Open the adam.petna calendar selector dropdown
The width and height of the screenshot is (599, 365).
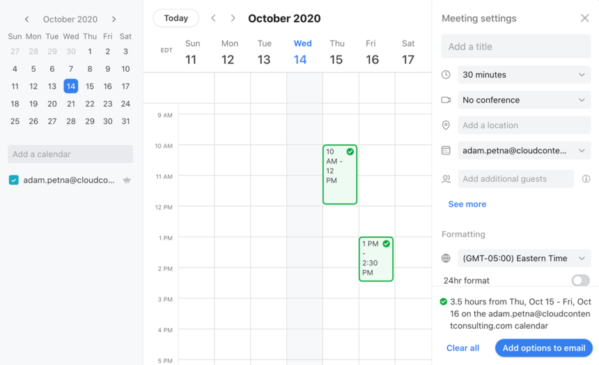(x=524, y=150)
